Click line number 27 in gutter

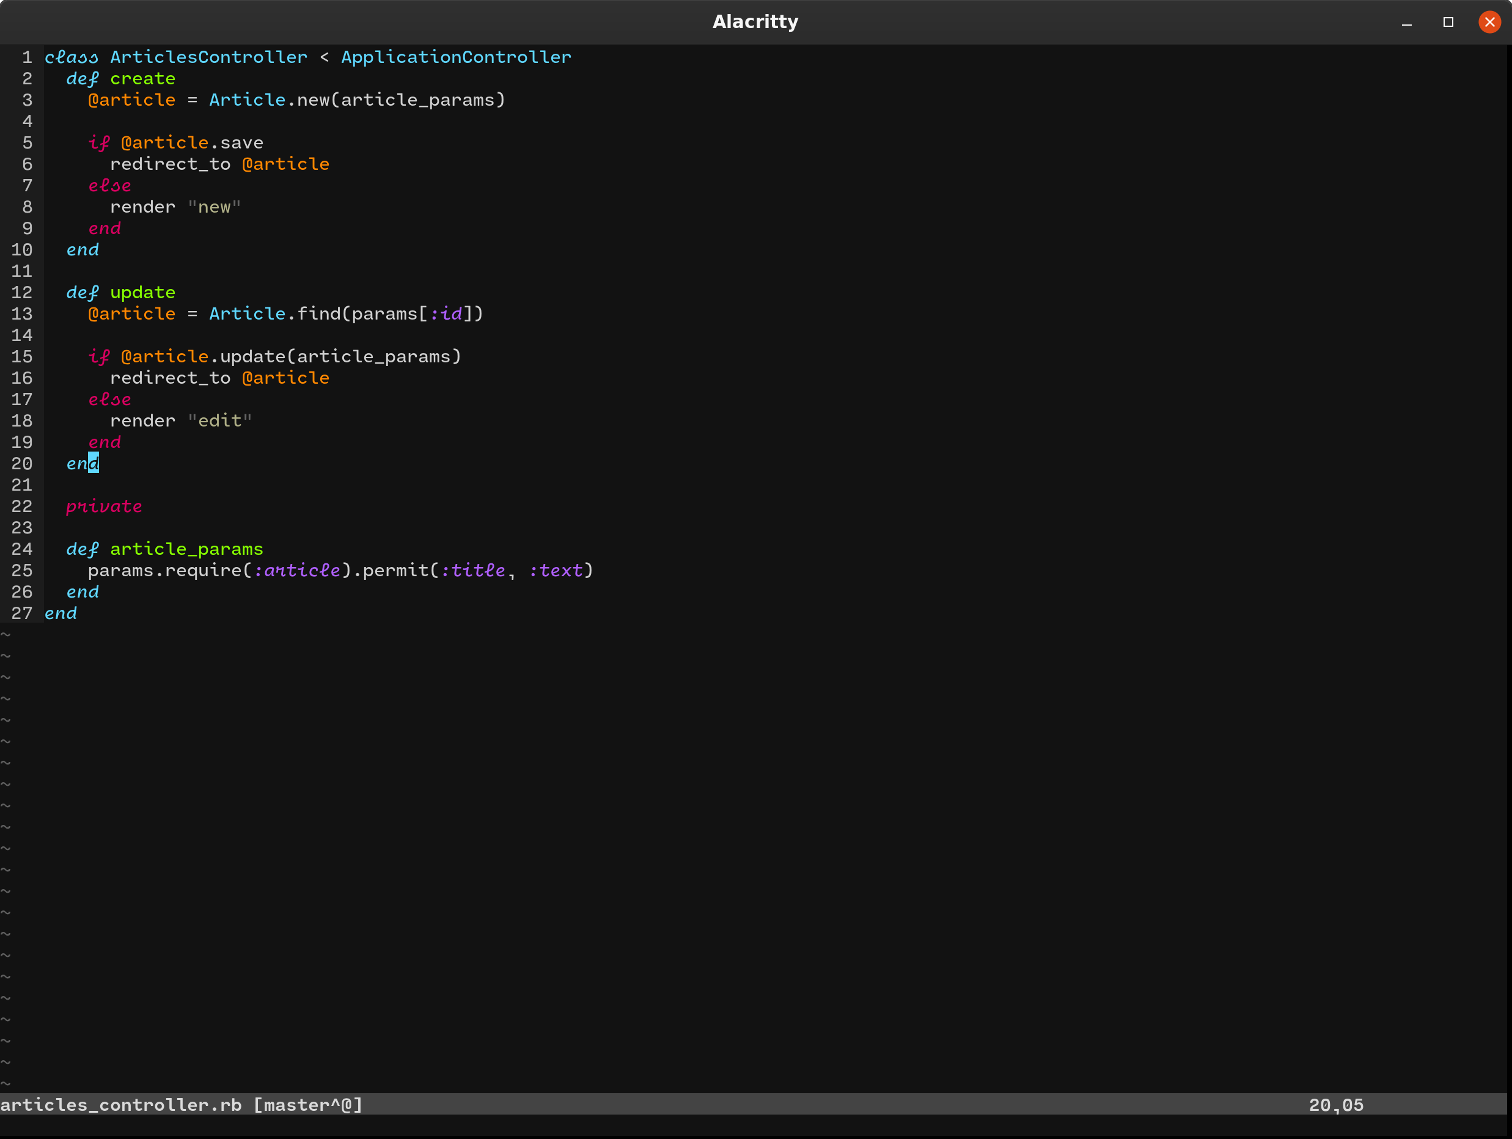point(22,613)
